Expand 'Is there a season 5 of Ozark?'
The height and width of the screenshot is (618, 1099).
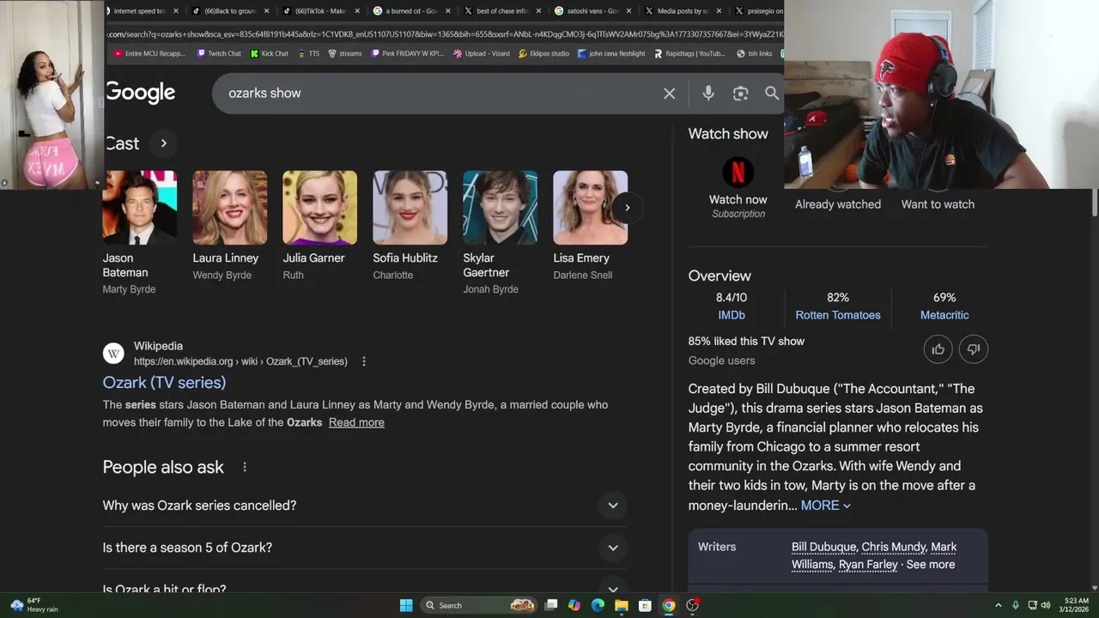coord(365,548)
